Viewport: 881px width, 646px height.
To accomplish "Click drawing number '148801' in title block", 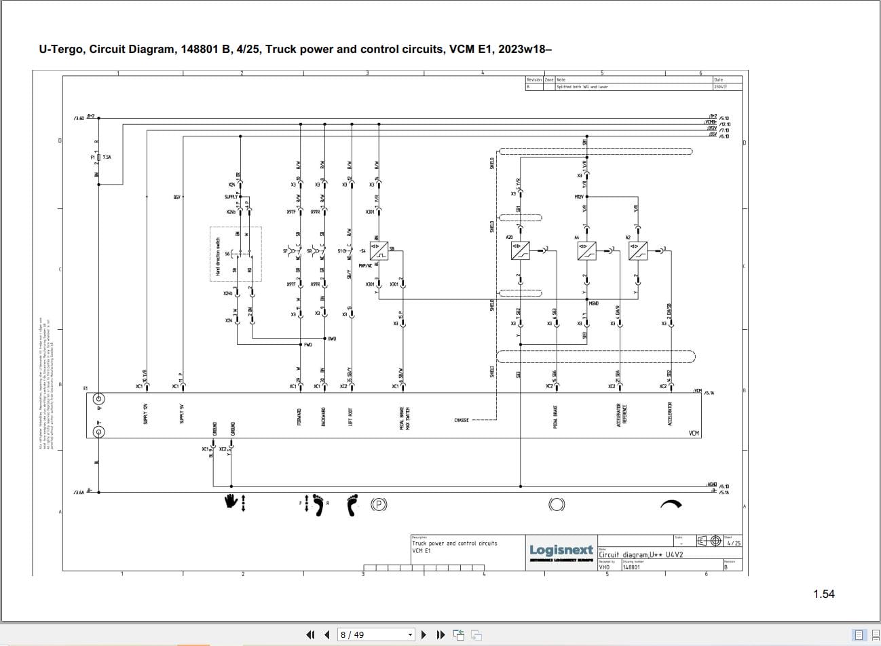I will (x=631, y=567).
